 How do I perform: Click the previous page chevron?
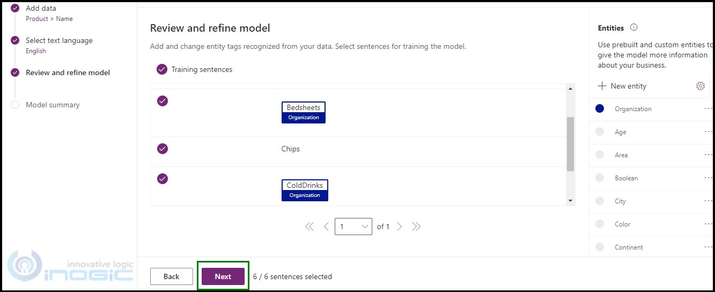pos(326,227)
